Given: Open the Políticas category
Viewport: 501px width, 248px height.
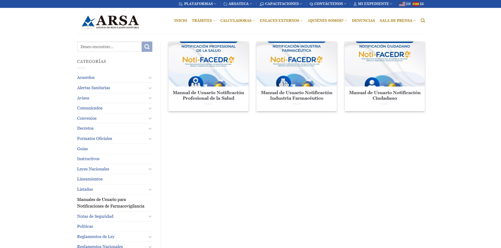Looking at the screenshot, I should pos(85,226).
